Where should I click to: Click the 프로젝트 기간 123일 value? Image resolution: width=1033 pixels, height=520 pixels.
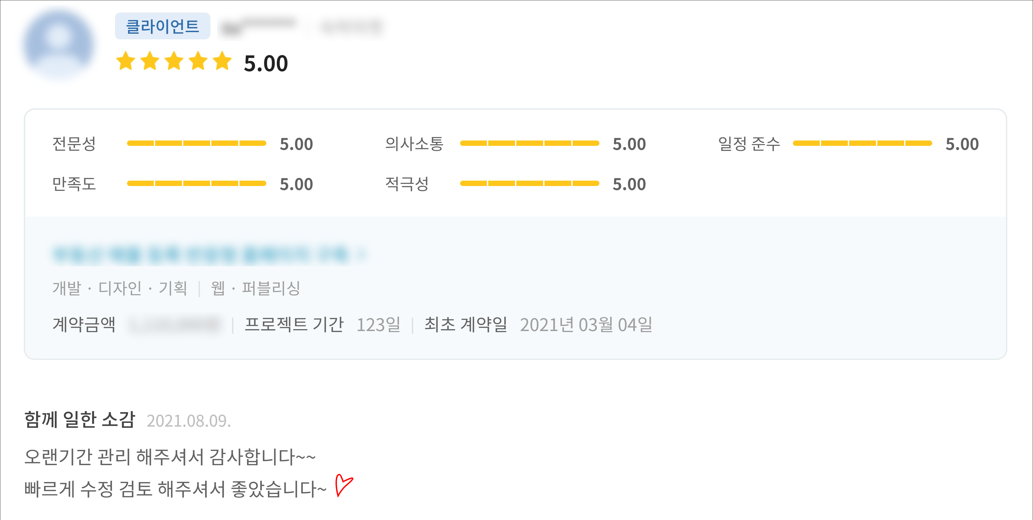tap(378, 325)
